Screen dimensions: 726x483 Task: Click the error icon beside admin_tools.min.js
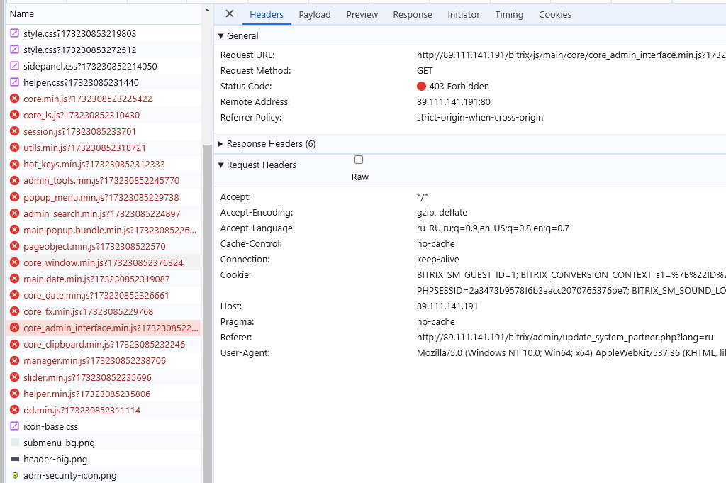[15, 180]
